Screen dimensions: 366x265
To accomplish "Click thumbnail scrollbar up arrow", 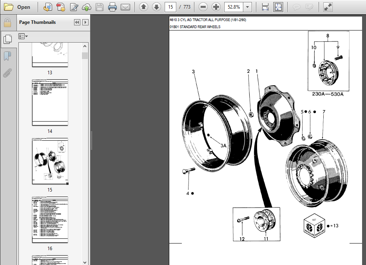I will coord(85,46).
